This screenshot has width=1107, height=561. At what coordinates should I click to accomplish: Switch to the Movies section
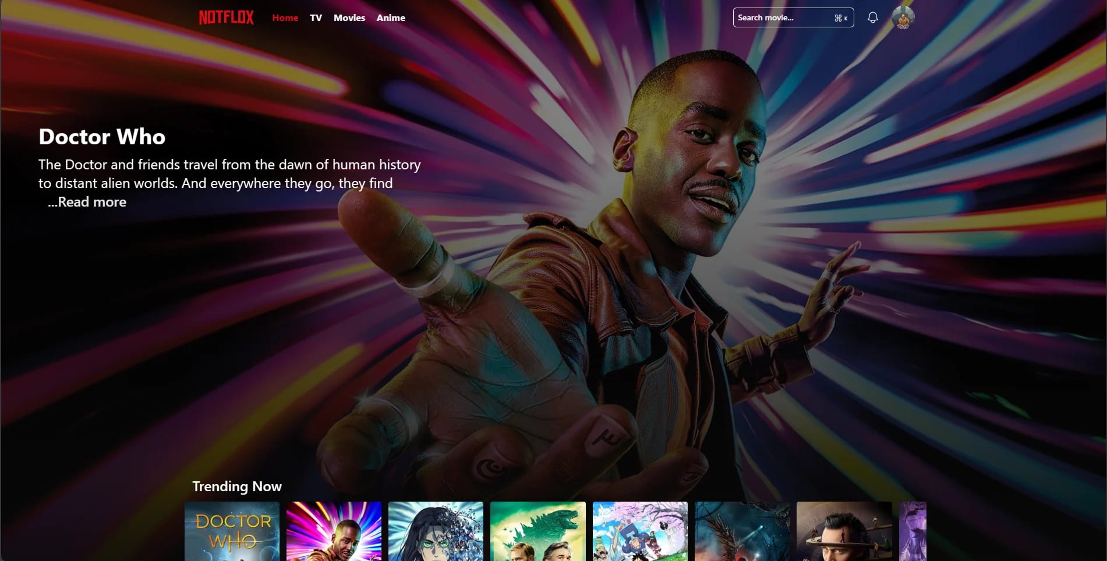pyautogui.click(x=349, y=18)
